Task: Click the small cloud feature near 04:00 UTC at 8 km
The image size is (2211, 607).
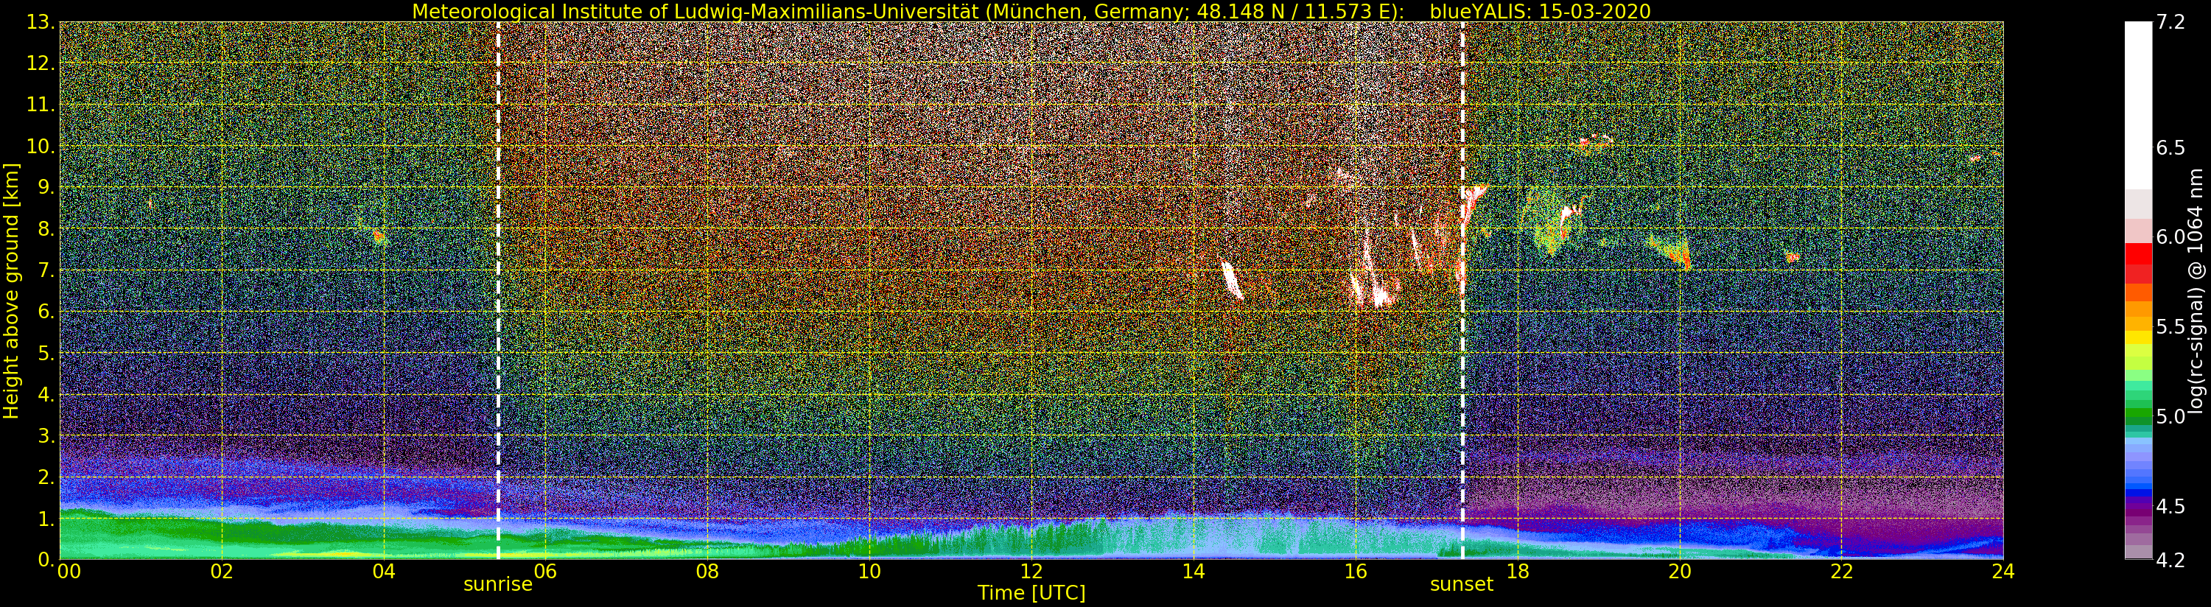Action: click(379, 235)
